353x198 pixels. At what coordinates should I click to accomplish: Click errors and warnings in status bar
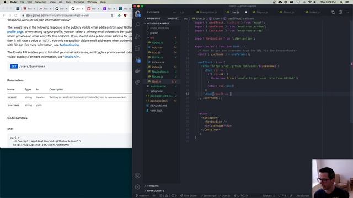coord(168,196)
